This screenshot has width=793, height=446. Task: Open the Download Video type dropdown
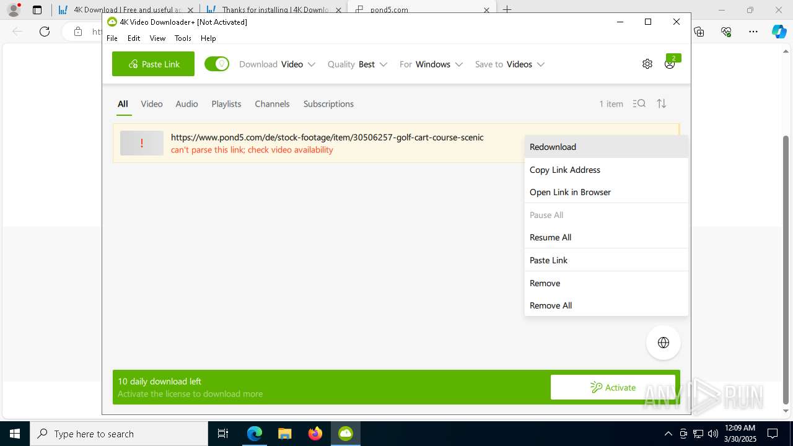pos(277,64)
